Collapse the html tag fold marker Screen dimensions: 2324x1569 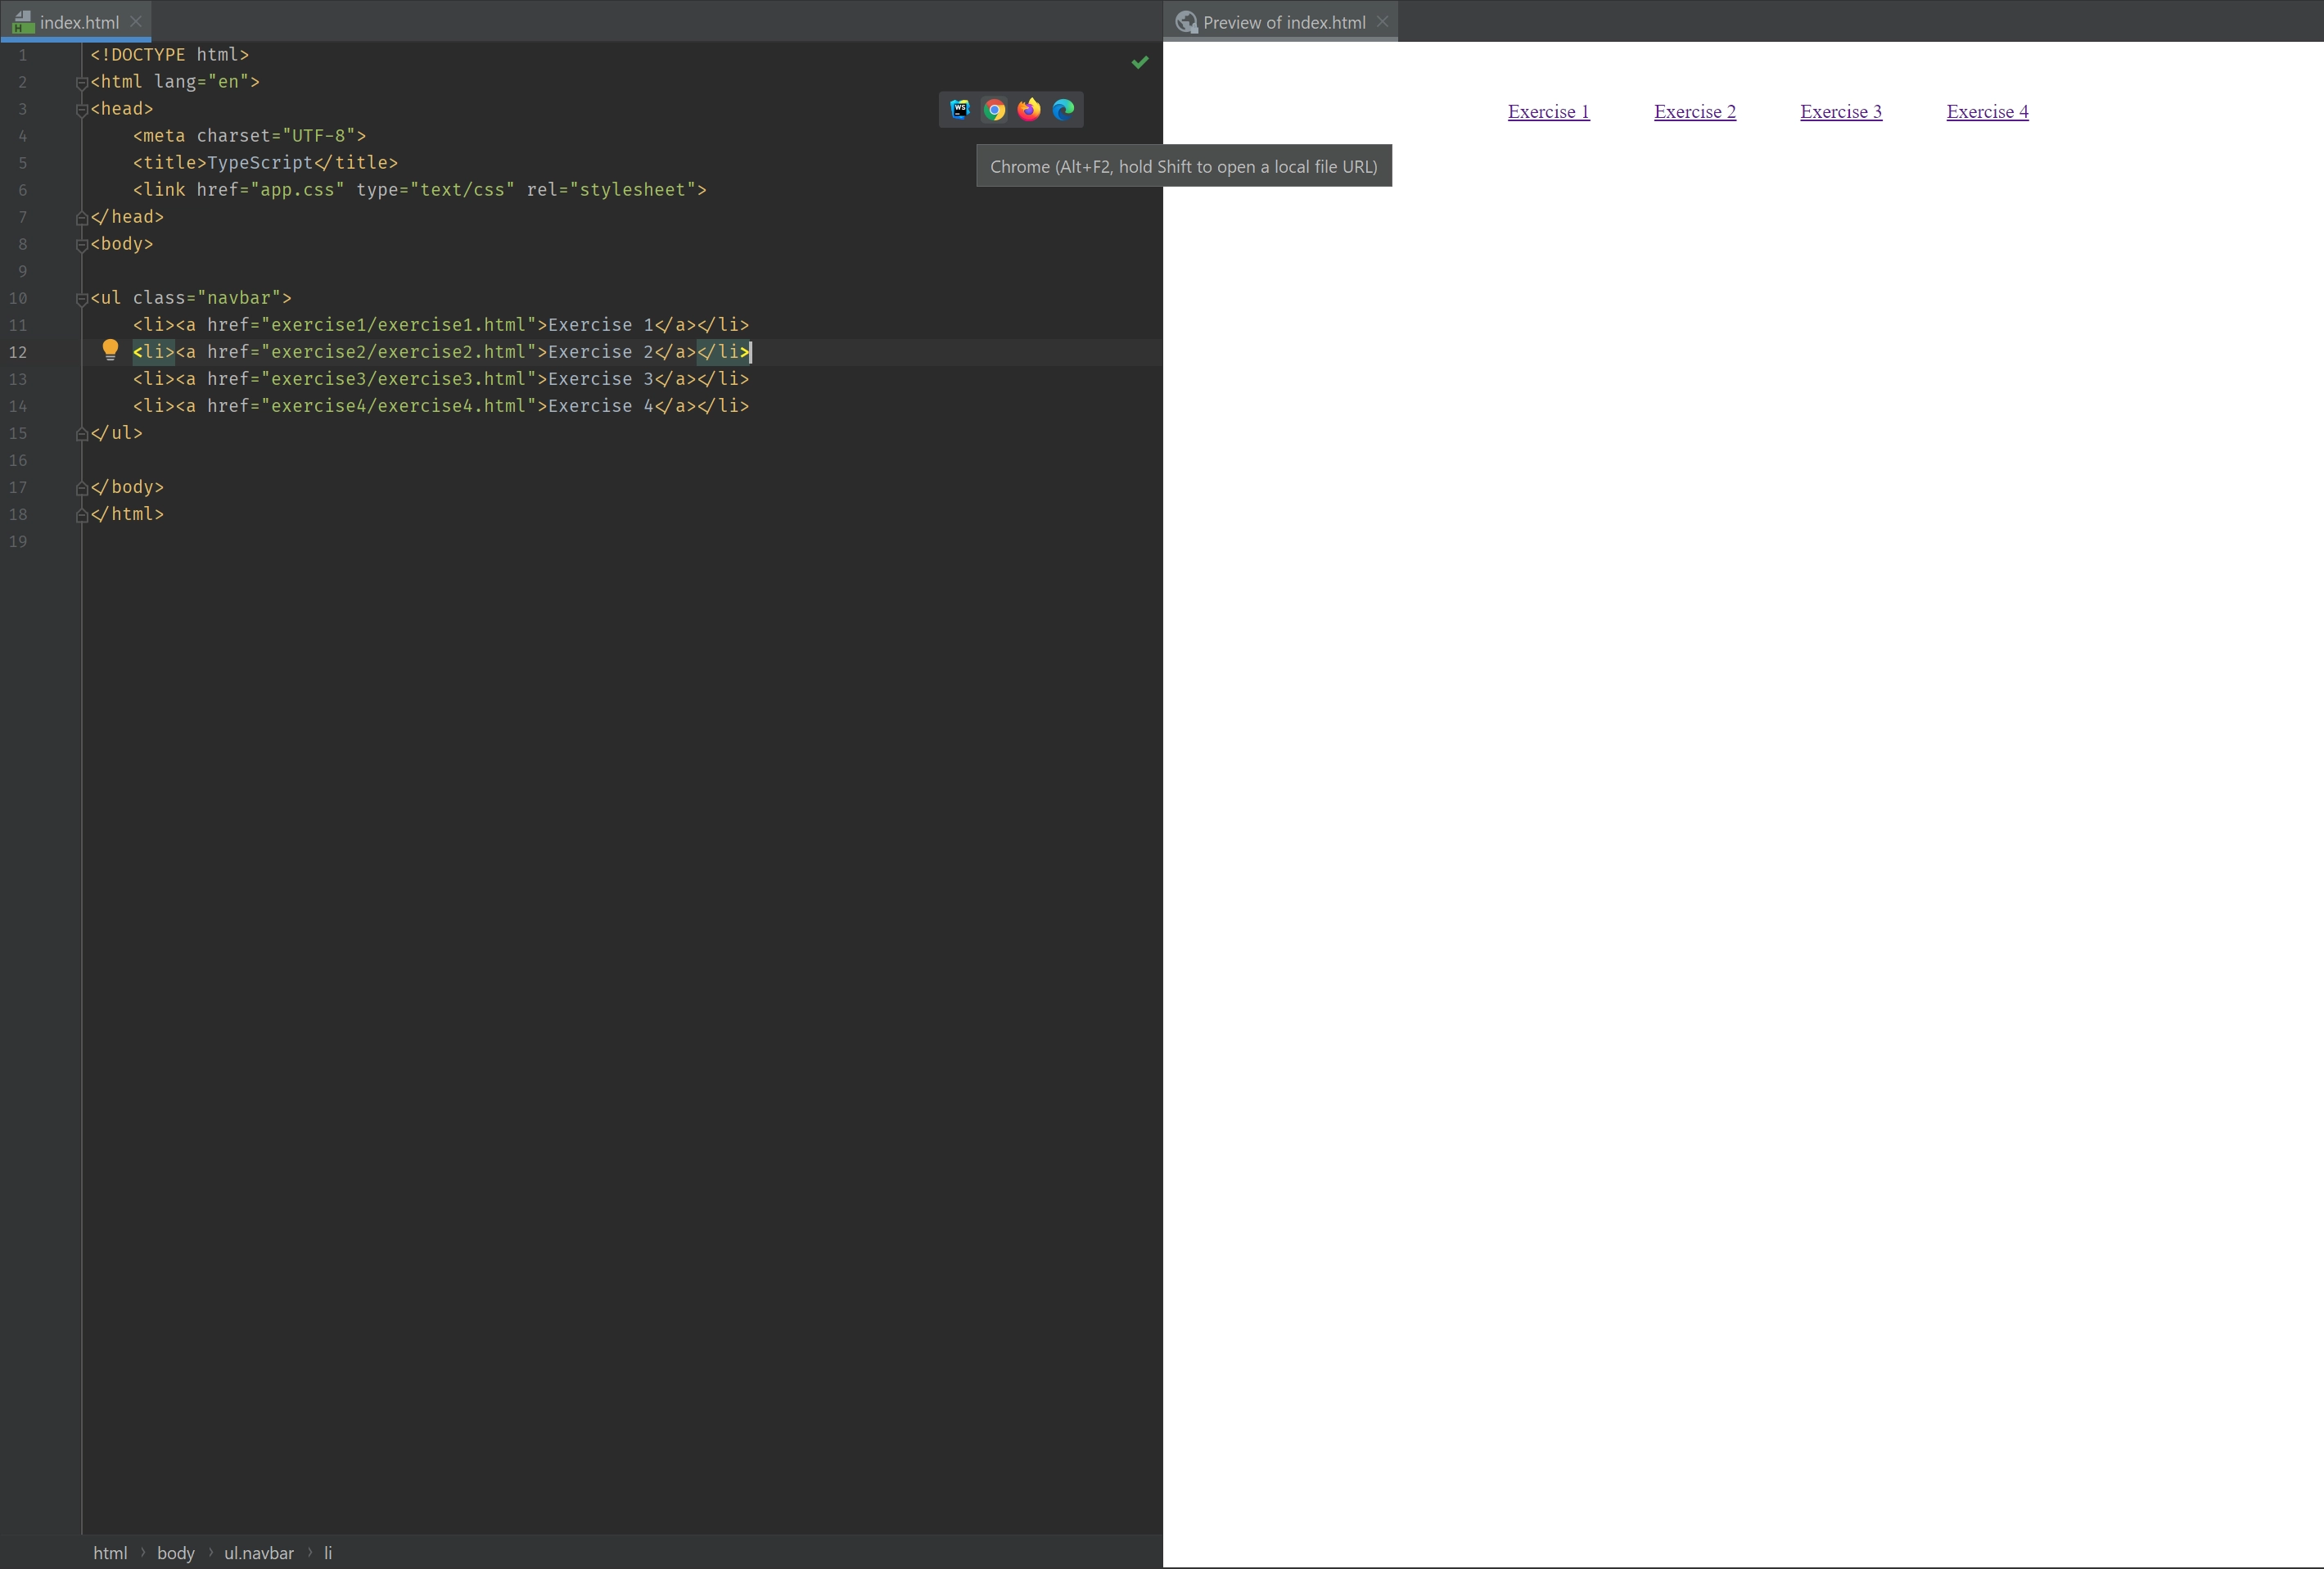[82, 83]
